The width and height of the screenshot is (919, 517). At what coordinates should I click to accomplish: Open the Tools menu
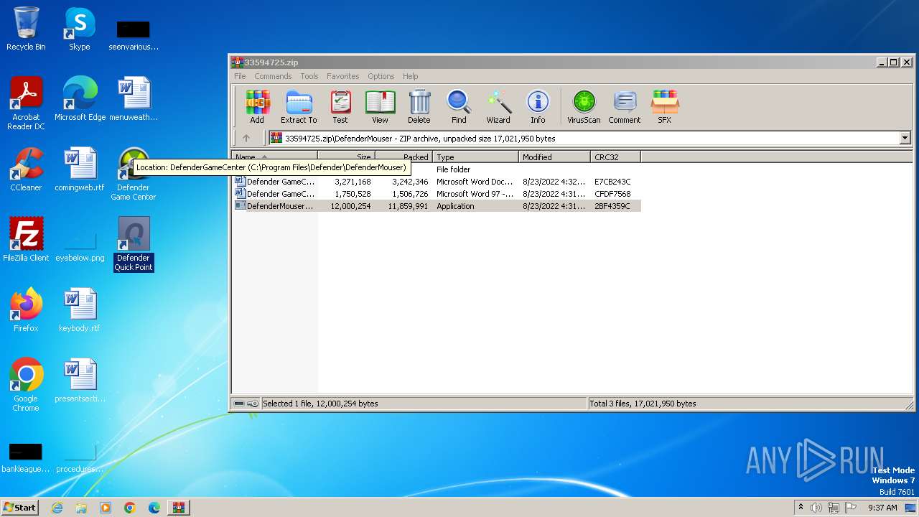(309, 76)
